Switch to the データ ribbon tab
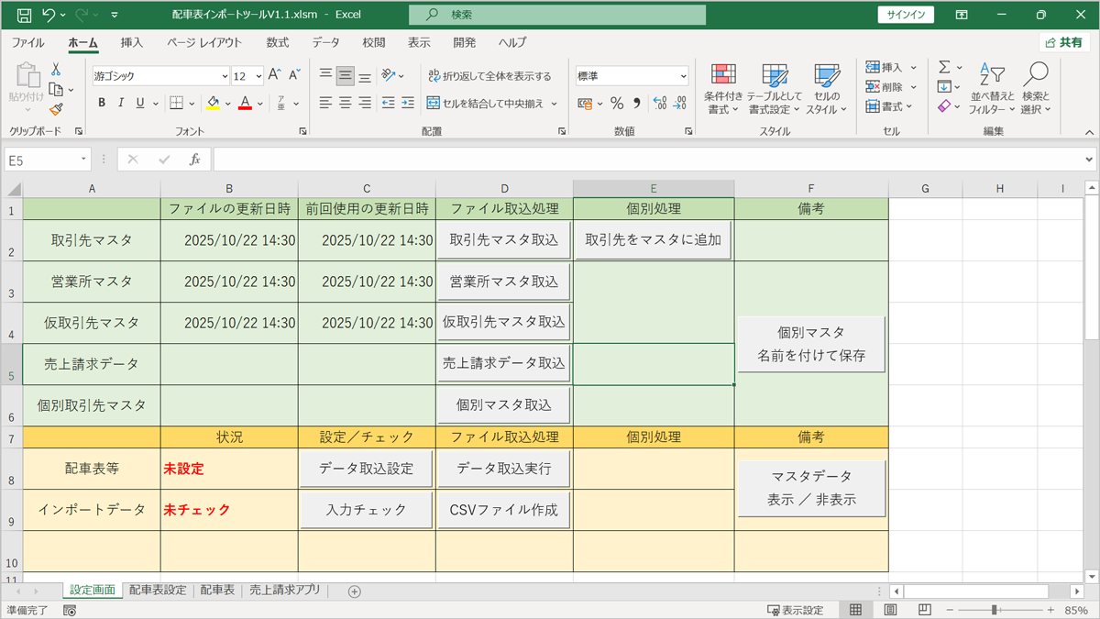Image resolution: width=1100 pixels, height=619 pixels. [325, 42]
